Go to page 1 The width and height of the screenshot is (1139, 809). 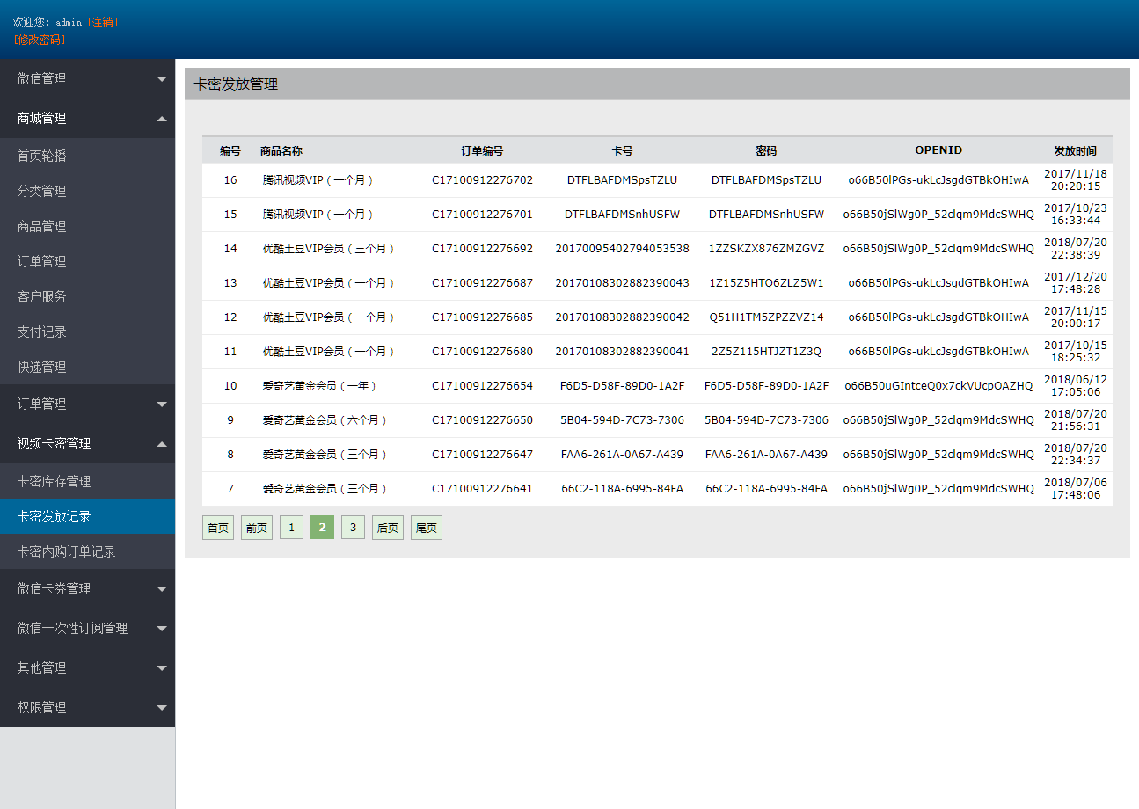[x=291, y=528]
